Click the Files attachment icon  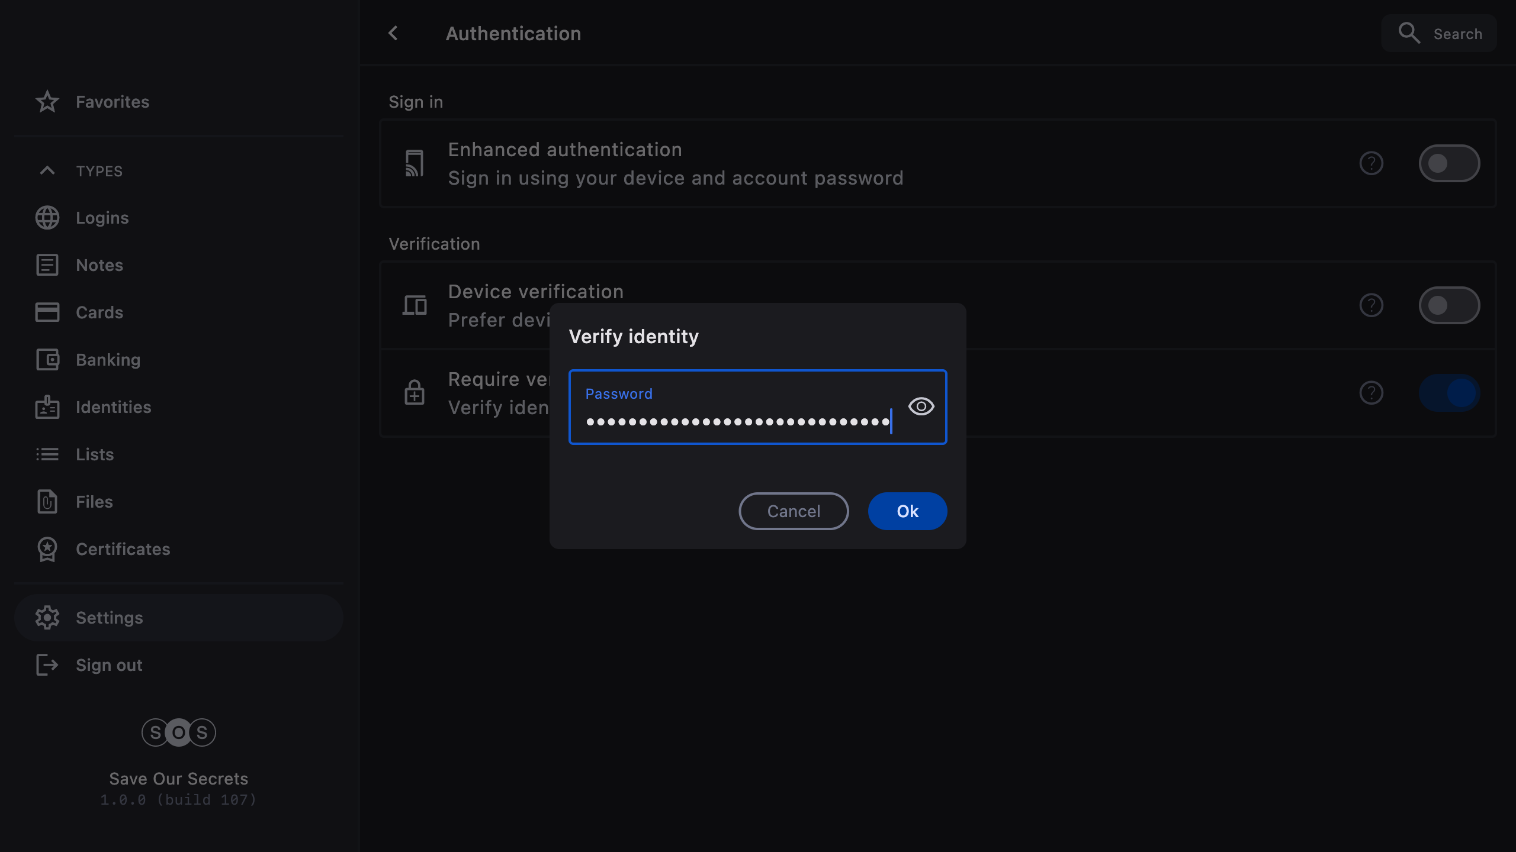click(x=47, y=502)
